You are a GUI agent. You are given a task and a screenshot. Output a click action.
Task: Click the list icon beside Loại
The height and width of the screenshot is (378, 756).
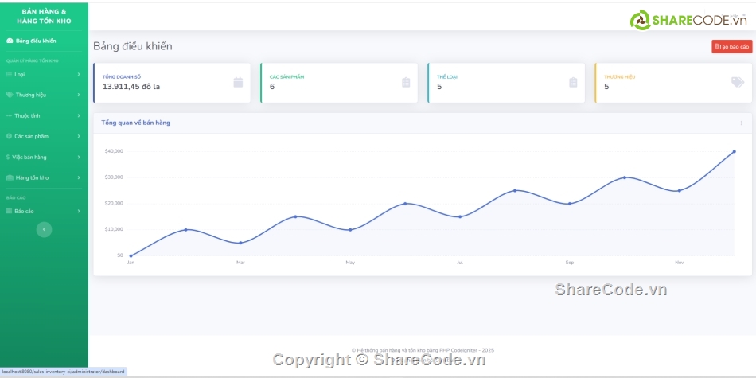pyautogui.click(x=9, y=74)
